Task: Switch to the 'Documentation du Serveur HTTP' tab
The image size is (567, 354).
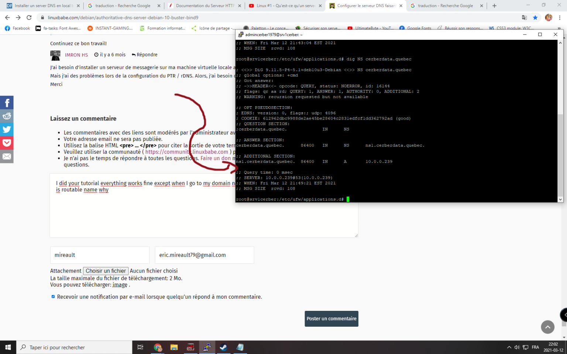Action: tap(203, 6)
